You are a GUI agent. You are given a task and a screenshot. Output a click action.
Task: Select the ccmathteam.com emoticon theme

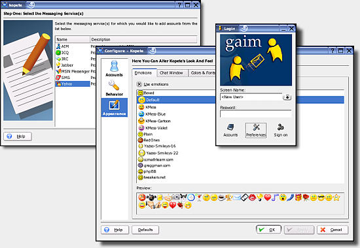click(156, 159)
